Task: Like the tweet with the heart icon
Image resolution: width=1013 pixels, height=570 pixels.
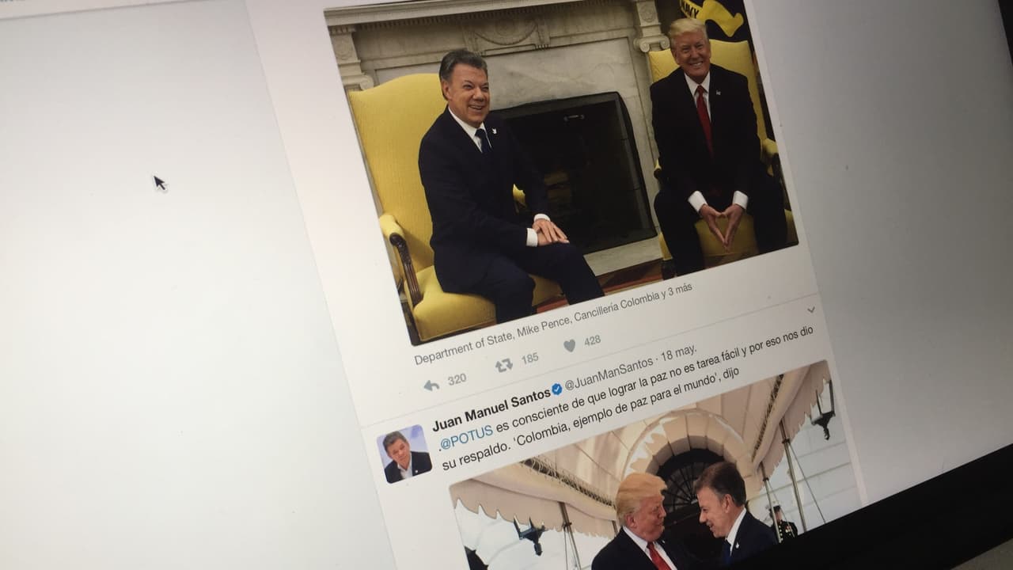Action: [569, 345]
